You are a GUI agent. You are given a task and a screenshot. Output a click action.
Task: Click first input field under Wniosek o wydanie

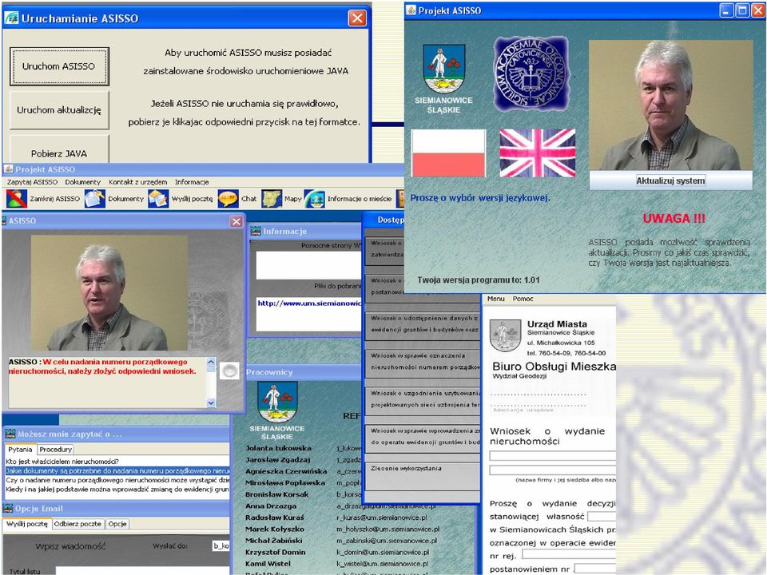pyautogui.click(x=553, y=456)
